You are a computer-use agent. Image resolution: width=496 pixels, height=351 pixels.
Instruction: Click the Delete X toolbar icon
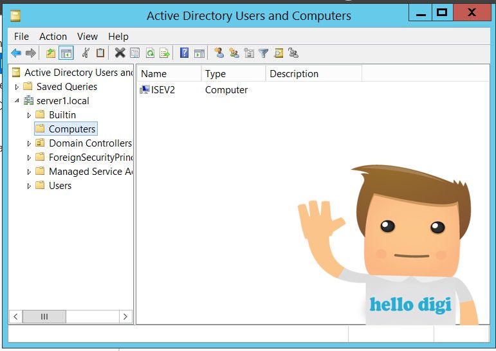click(120, 53)
